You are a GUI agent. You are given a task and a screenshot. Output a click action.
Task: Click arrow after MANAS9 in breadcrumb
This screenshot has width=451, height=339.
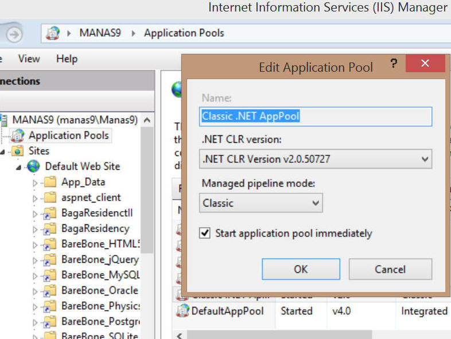click(134, 33)
